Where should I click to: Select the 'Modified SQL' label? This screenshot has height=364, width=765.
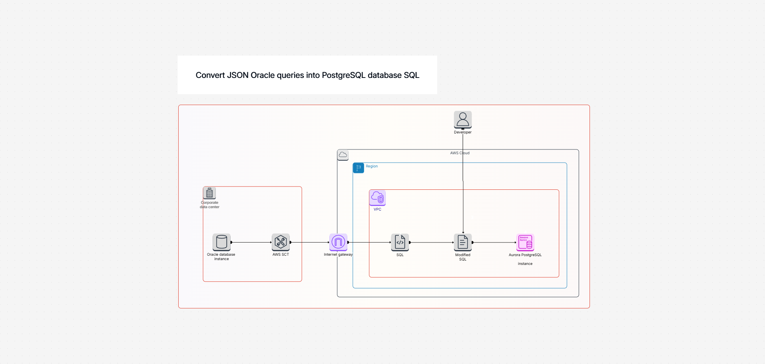463,257
